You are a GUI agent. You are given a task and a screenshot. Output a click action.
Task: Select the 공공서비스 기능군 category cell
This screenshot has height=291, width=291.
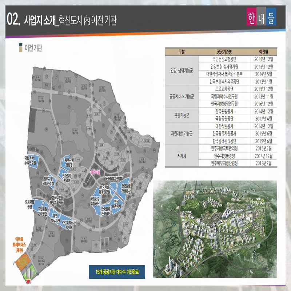[x=182, y=96]
